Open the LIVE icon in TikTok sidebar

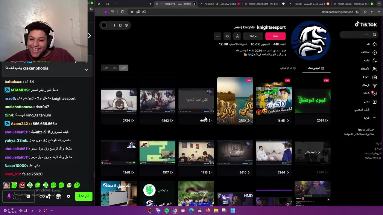pyautogui.click(x=375, y=77)
